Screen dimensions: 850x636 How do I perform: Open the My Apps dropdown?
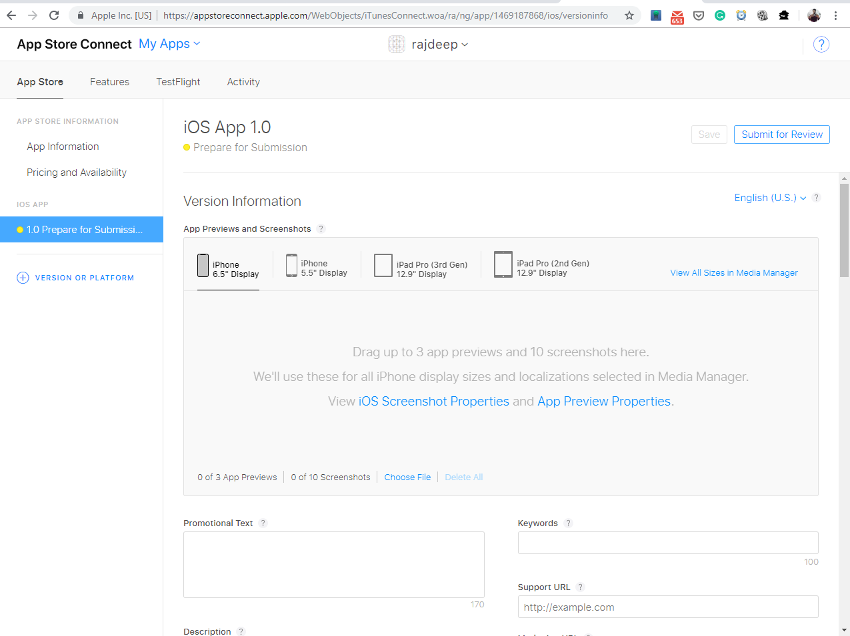click(169, 44)
